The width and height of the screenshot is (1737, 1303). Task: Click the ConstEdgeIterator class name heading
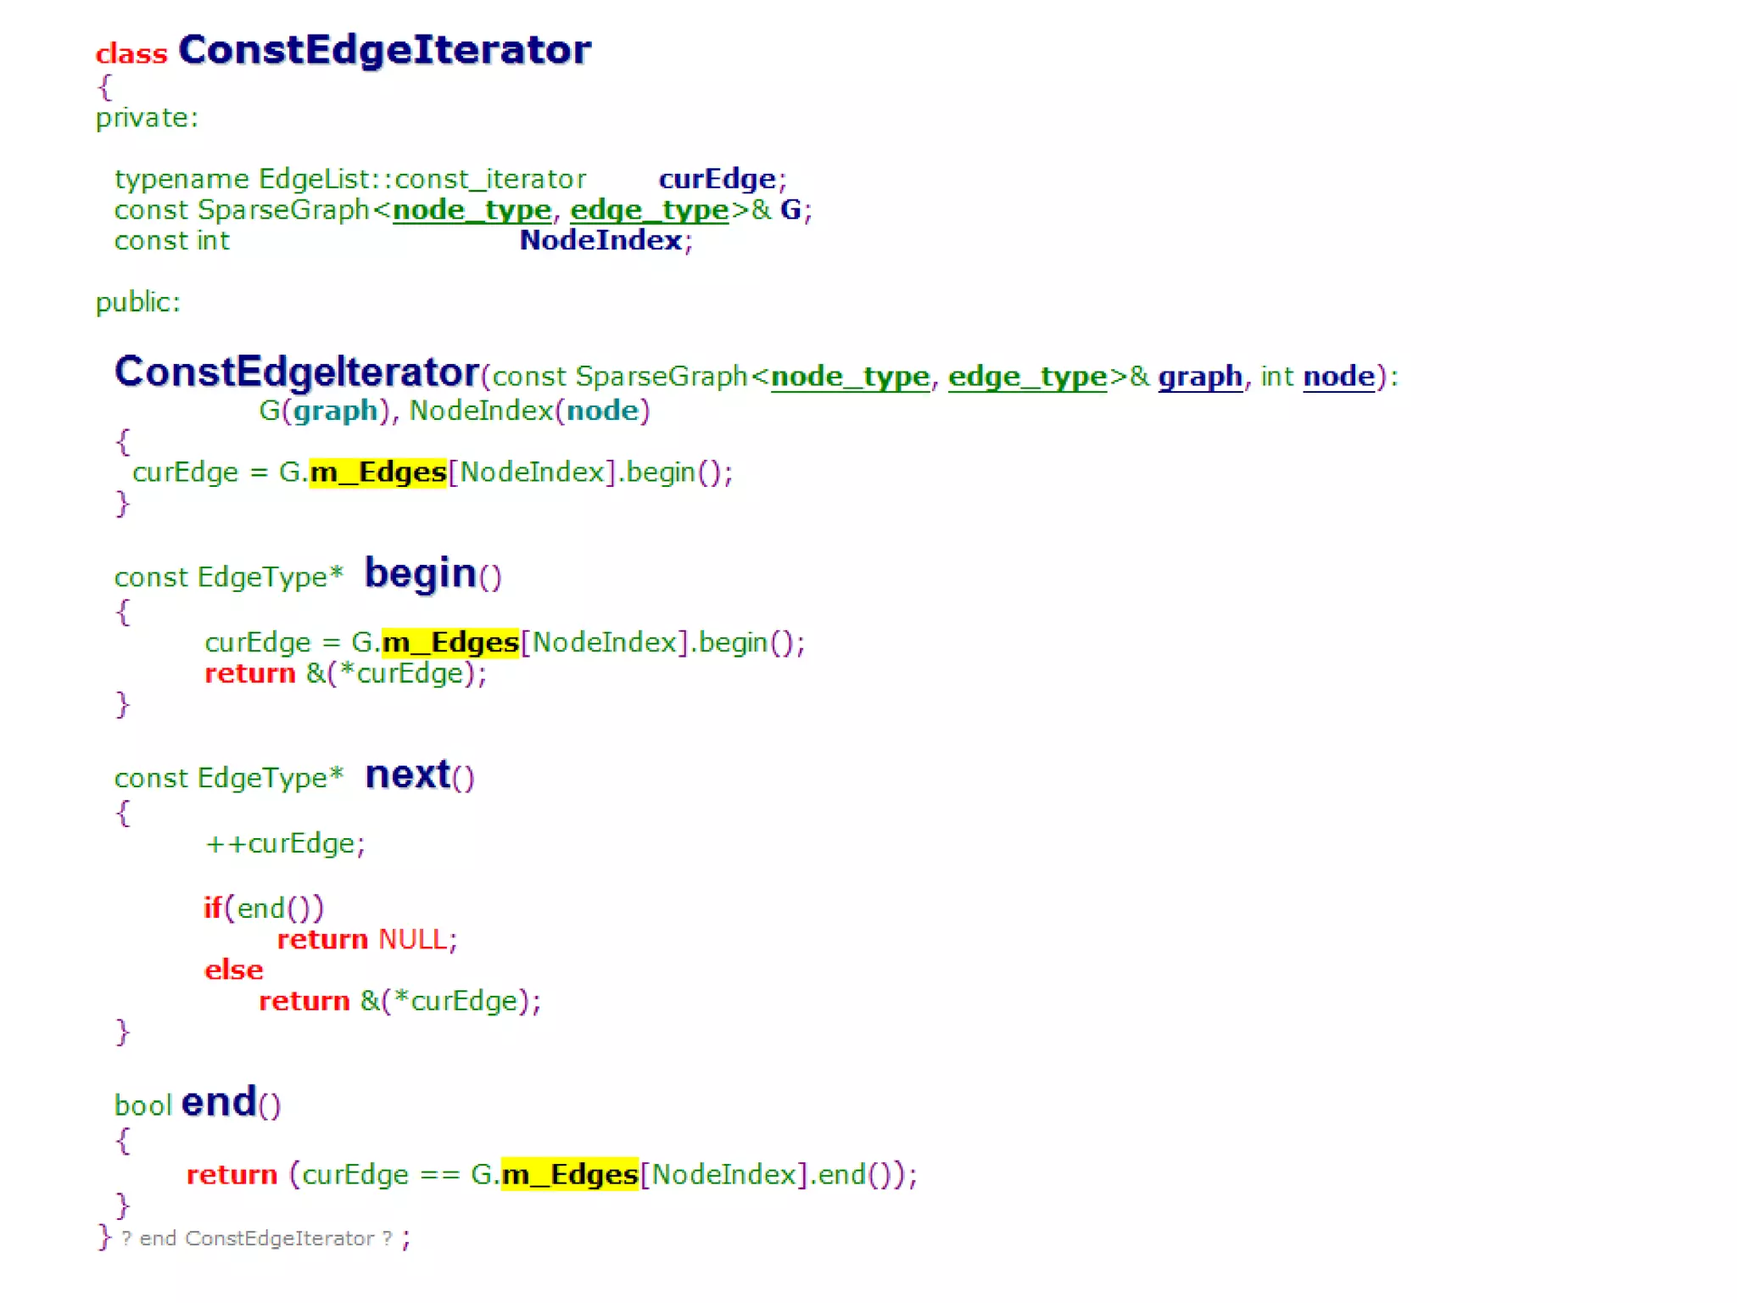(x=384, y=50)
